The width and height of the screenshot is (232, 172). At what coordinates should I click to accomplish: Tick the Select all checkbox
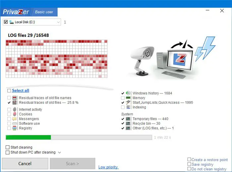pos(9,90)
